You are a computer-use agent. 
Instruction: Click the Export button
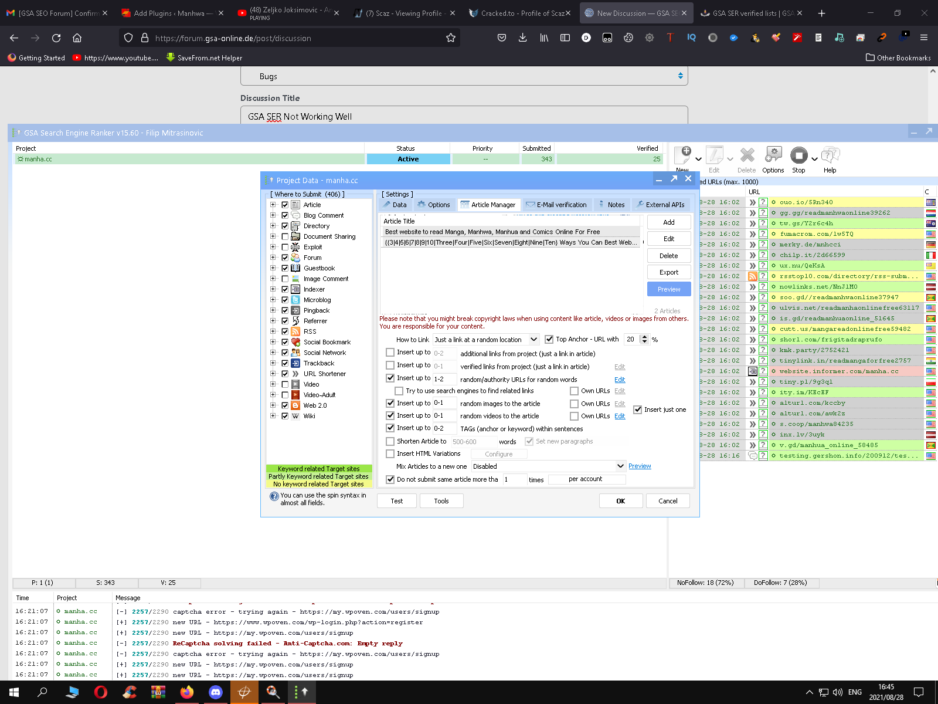pyautogui.click(x=669, y=272)
